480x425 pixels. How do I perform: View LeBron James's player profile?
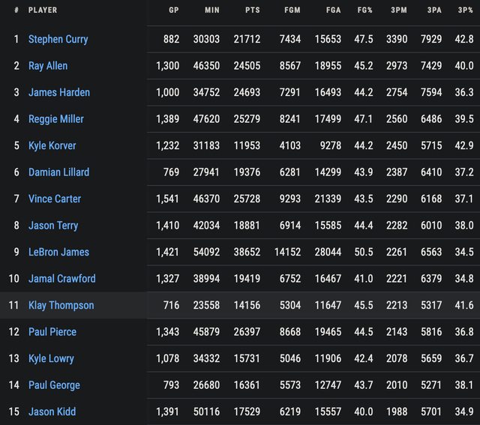coord(58,252)
